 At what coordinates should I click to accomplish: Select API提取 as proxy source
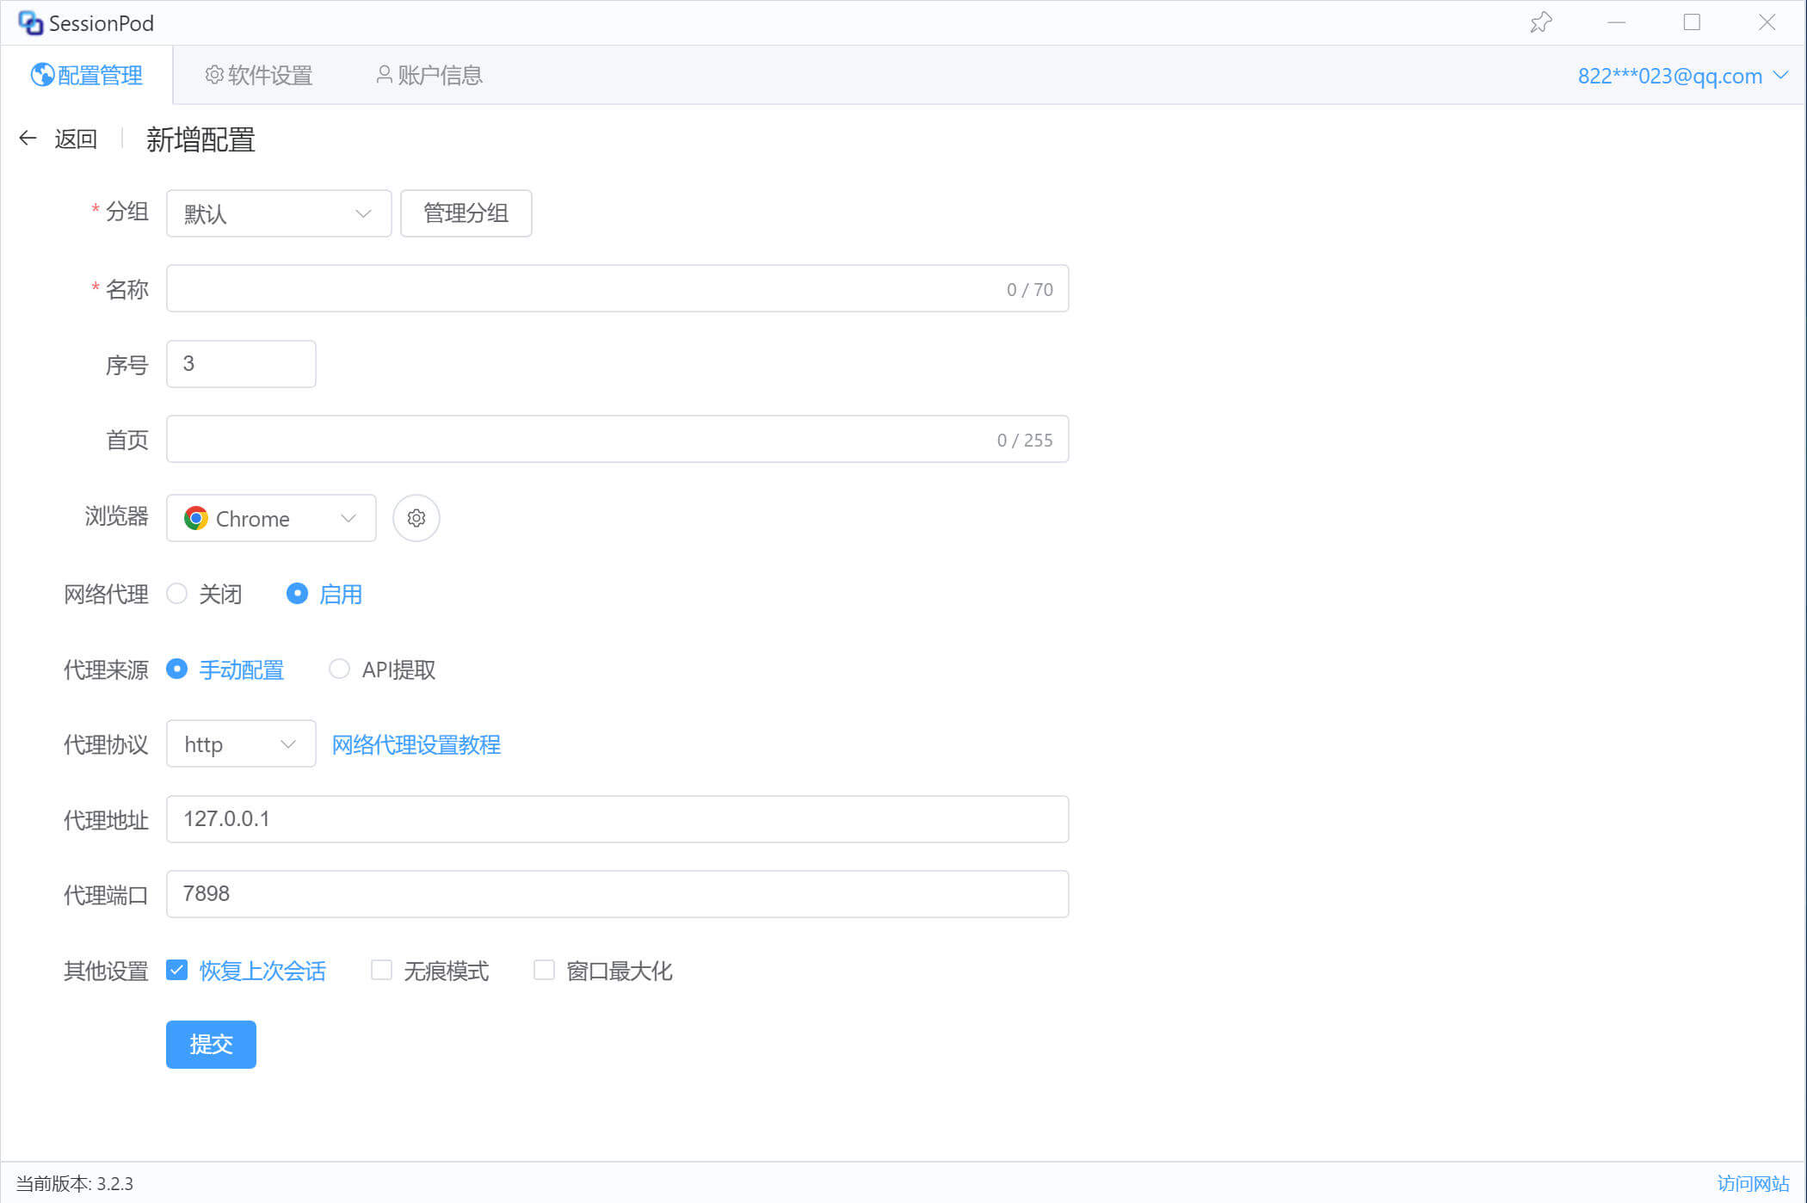[340, 669]
